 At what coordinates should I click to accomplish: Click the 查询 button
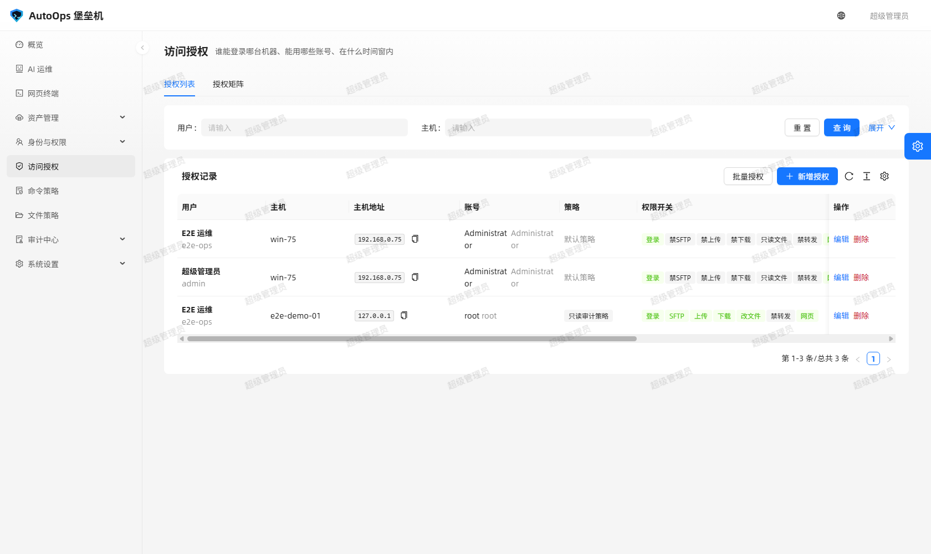coord(842,127)
